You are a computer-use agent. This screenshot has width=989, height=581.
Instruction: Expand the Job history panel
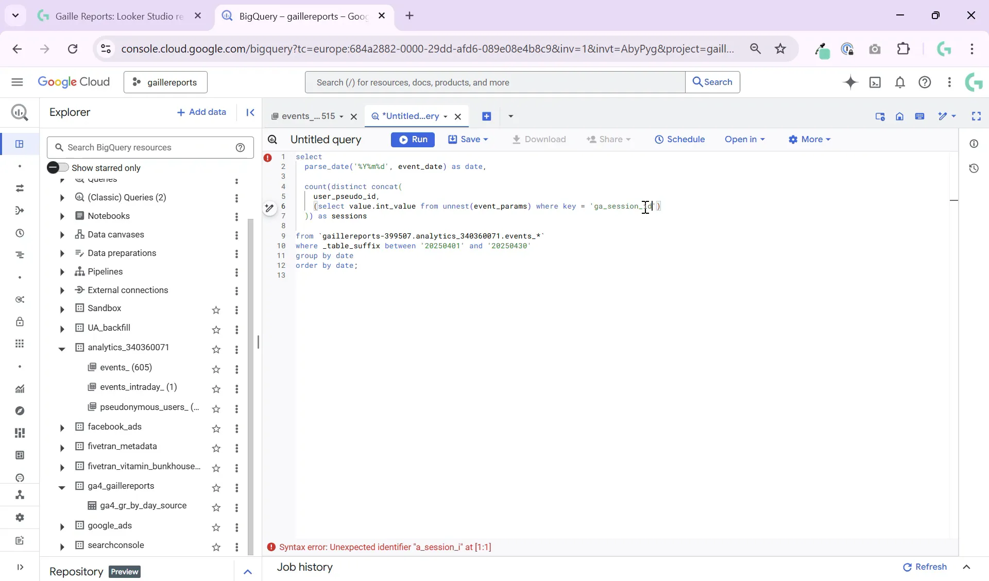point(966,567)
